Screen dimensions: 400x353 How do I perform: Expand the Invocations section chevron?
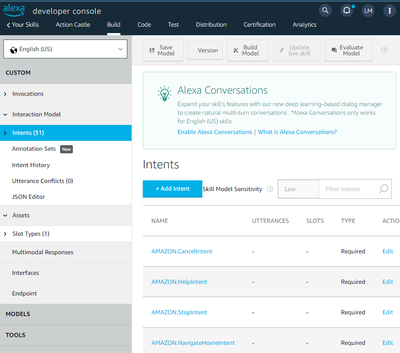coord(5,94)
